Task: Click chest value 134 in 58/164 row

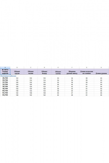Action: pyautogui.click(x=17, y=89)
